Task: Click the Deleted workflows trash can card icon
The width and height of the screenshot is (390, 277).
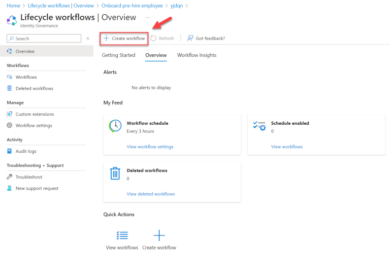Action: 115,173
